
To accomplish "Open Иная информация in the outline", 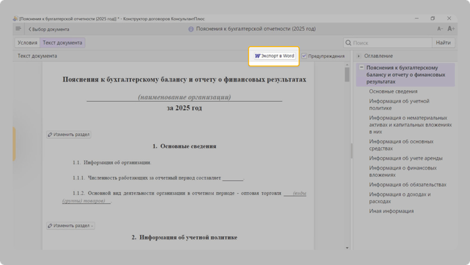I will tap(391, 211).
